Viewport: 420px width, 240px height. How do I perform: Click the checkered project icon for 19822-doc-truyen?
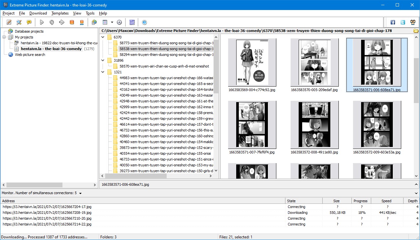click(x=17, y=43)
